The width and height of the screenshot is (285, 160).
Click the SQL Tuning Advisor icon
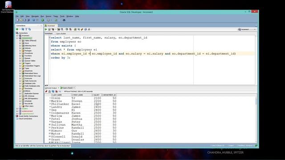coord(62,29)
